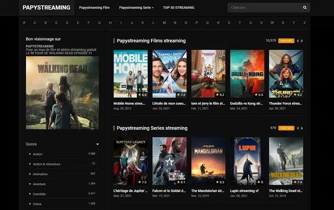Viewport: 334px width, 210px height.
Task: Click previous arrow in Series streaming section
Action: point(298,128)
